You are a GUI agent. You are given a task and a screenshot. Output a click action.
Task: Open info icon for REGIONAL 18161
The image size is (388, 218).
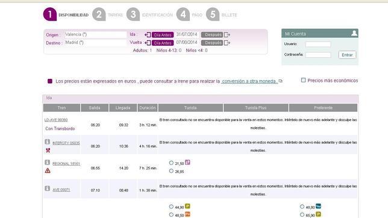[x=47, y=163]
